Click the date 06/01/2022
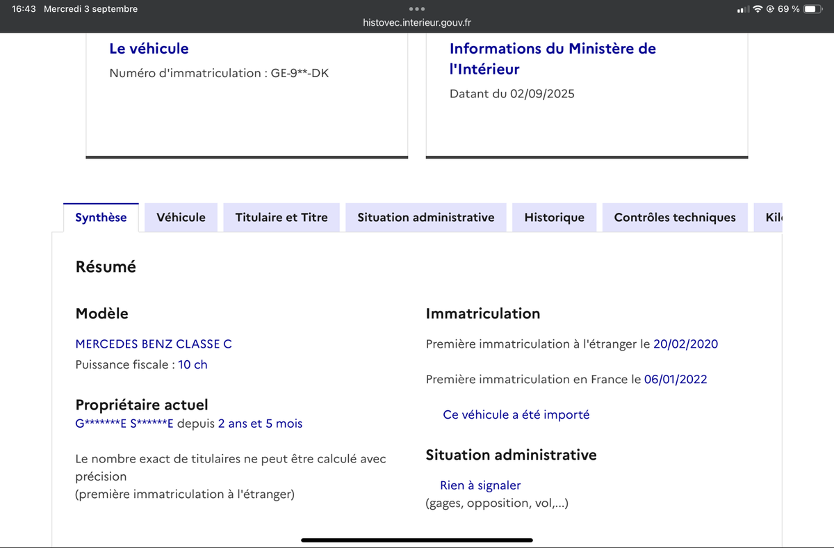 (676, 379)
